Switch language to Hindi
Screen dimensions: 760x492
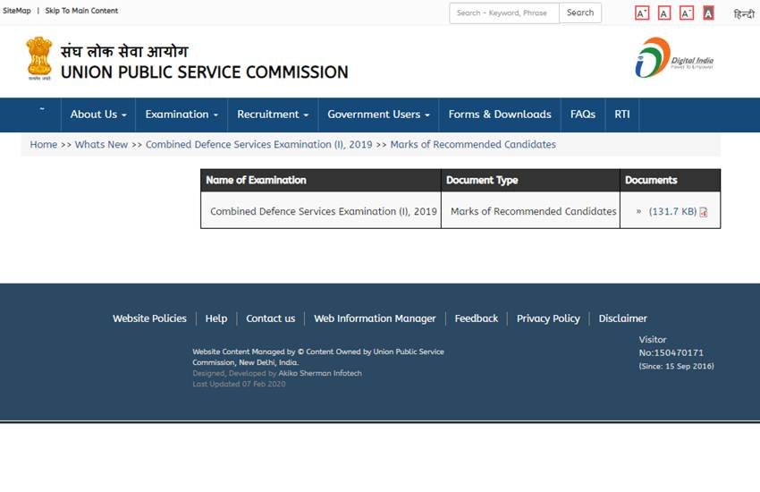(x=743, y=13)
